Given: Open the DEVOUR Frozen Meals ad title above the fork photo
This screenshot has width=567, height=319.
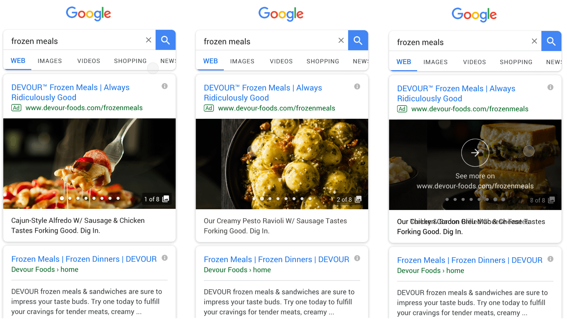Looking at the screenshot, I should pyautogui.click(x=70, y=92).
